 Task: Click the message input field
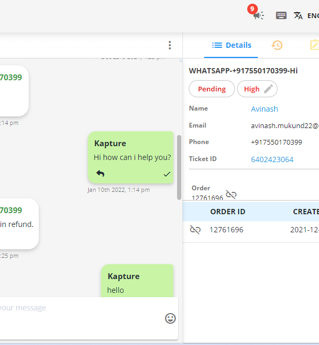coord(88,318)
